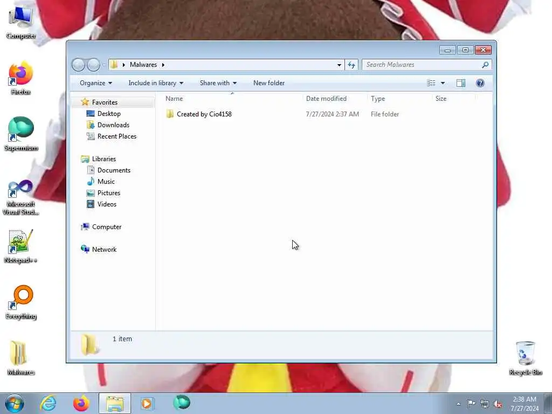Sort by the Type column header
The width and height of the screenshot is (552, 414).
tap(400, 99)
